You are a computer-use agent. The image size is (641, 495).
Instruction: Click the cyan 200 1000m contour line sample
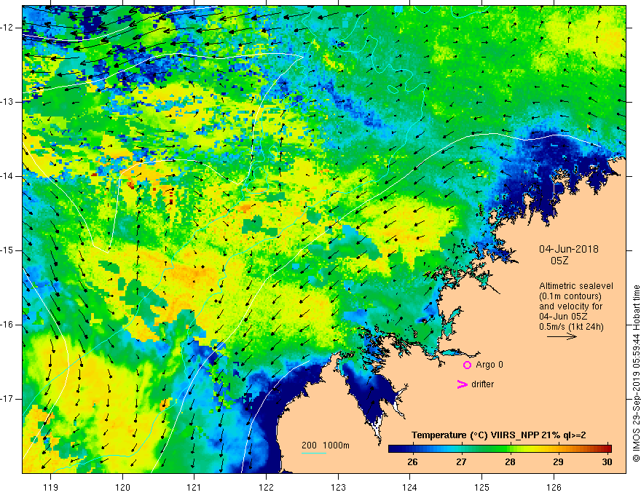(x=313, y=453)
